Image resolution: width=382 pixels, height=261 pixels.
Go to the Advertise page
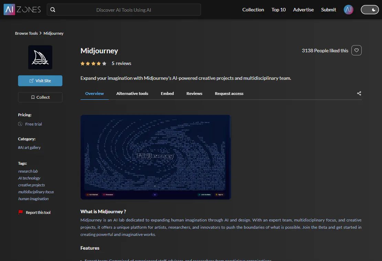(x=303, y=10)
